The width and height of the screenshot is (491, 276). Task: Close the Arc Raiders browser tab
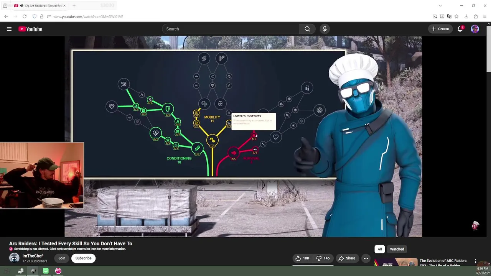point(64,6)
